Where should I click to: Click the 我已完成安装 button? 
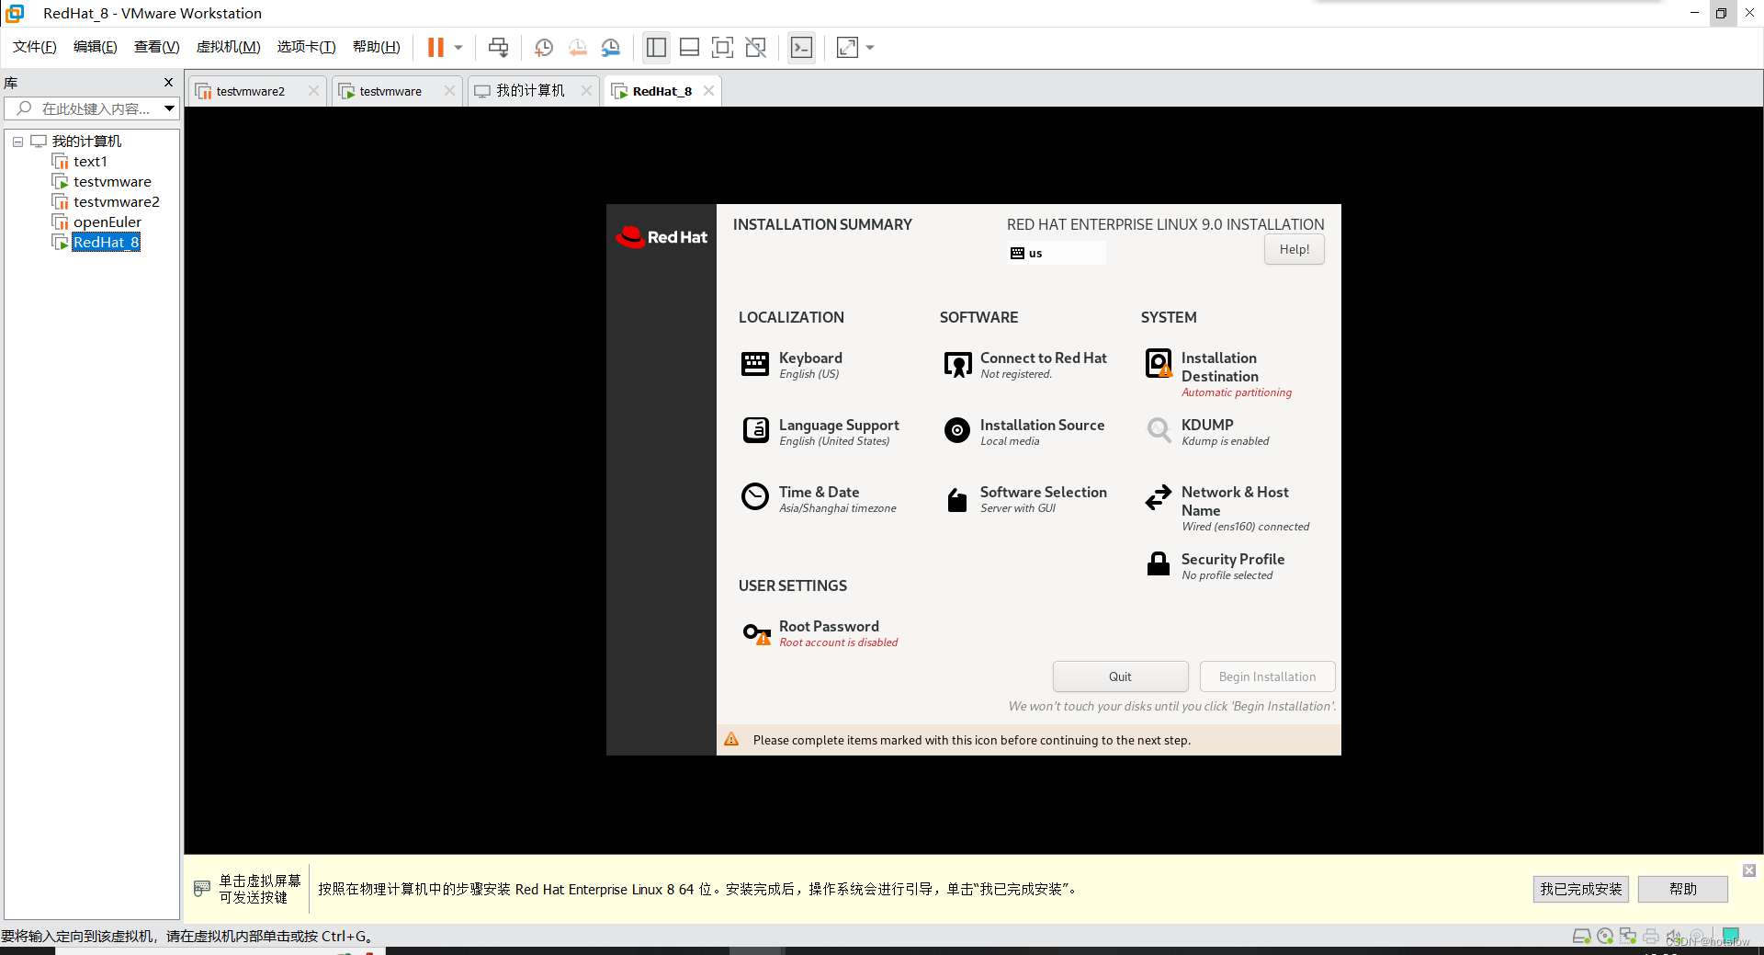[x=1580, y=889]
